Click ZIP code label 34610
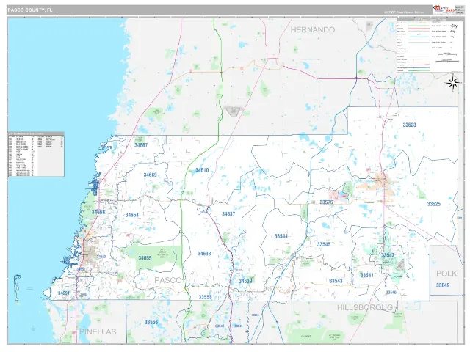The height and width of the screenshot is (352, 470). [202, 170]
